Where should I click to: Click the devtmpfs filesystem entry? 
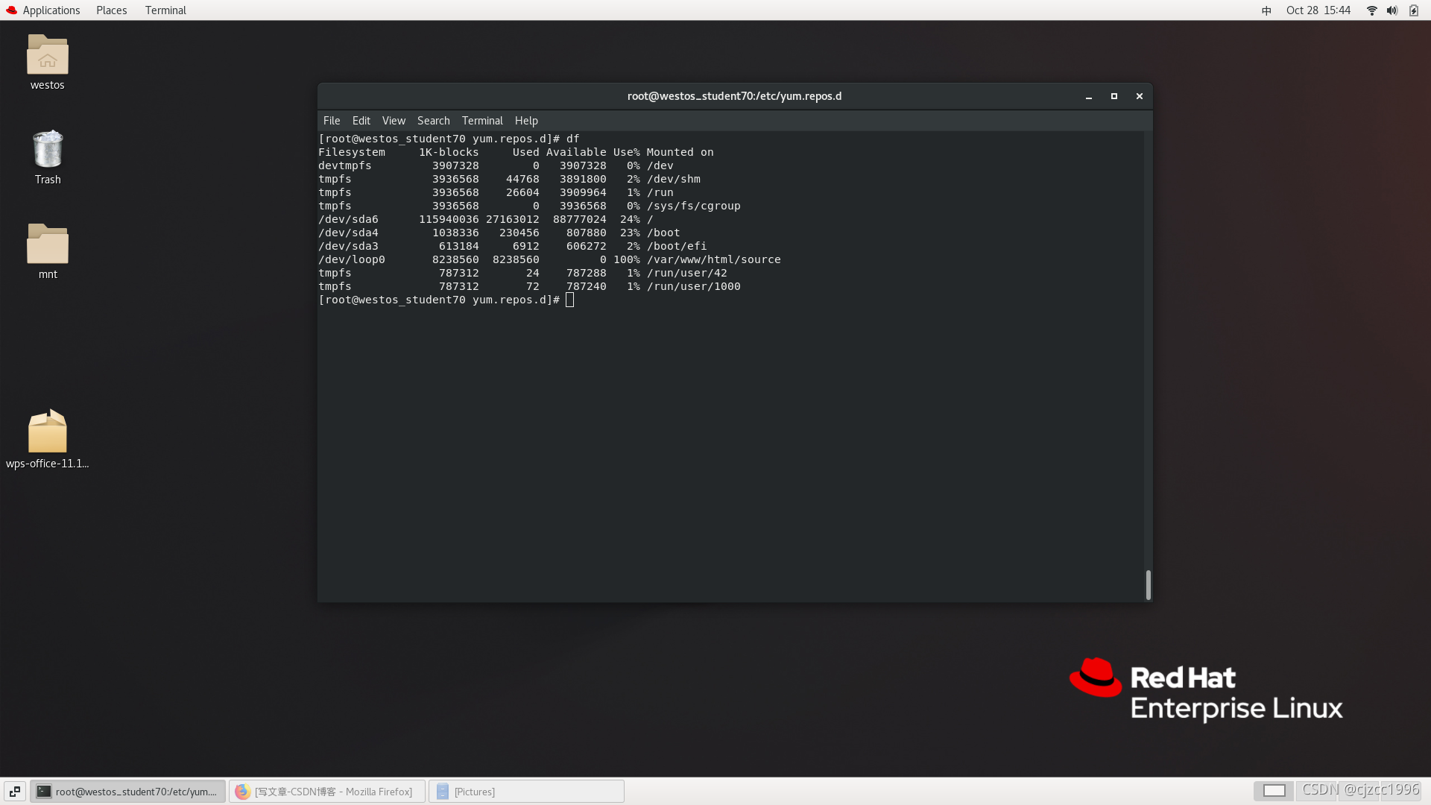point(345,165)
